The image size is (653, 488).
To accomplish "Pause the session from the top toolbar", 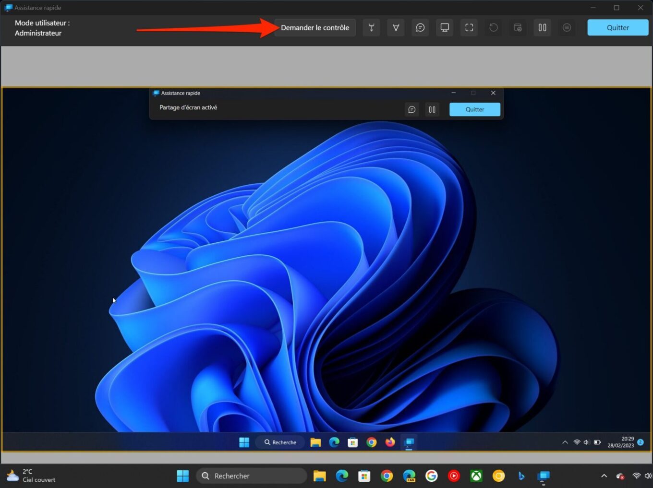I will [543, 28].
